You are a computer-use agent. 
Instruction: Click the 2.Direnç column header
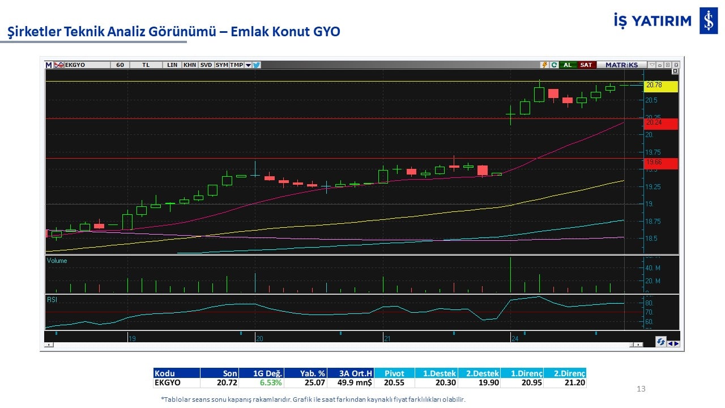tap(565, 373)
